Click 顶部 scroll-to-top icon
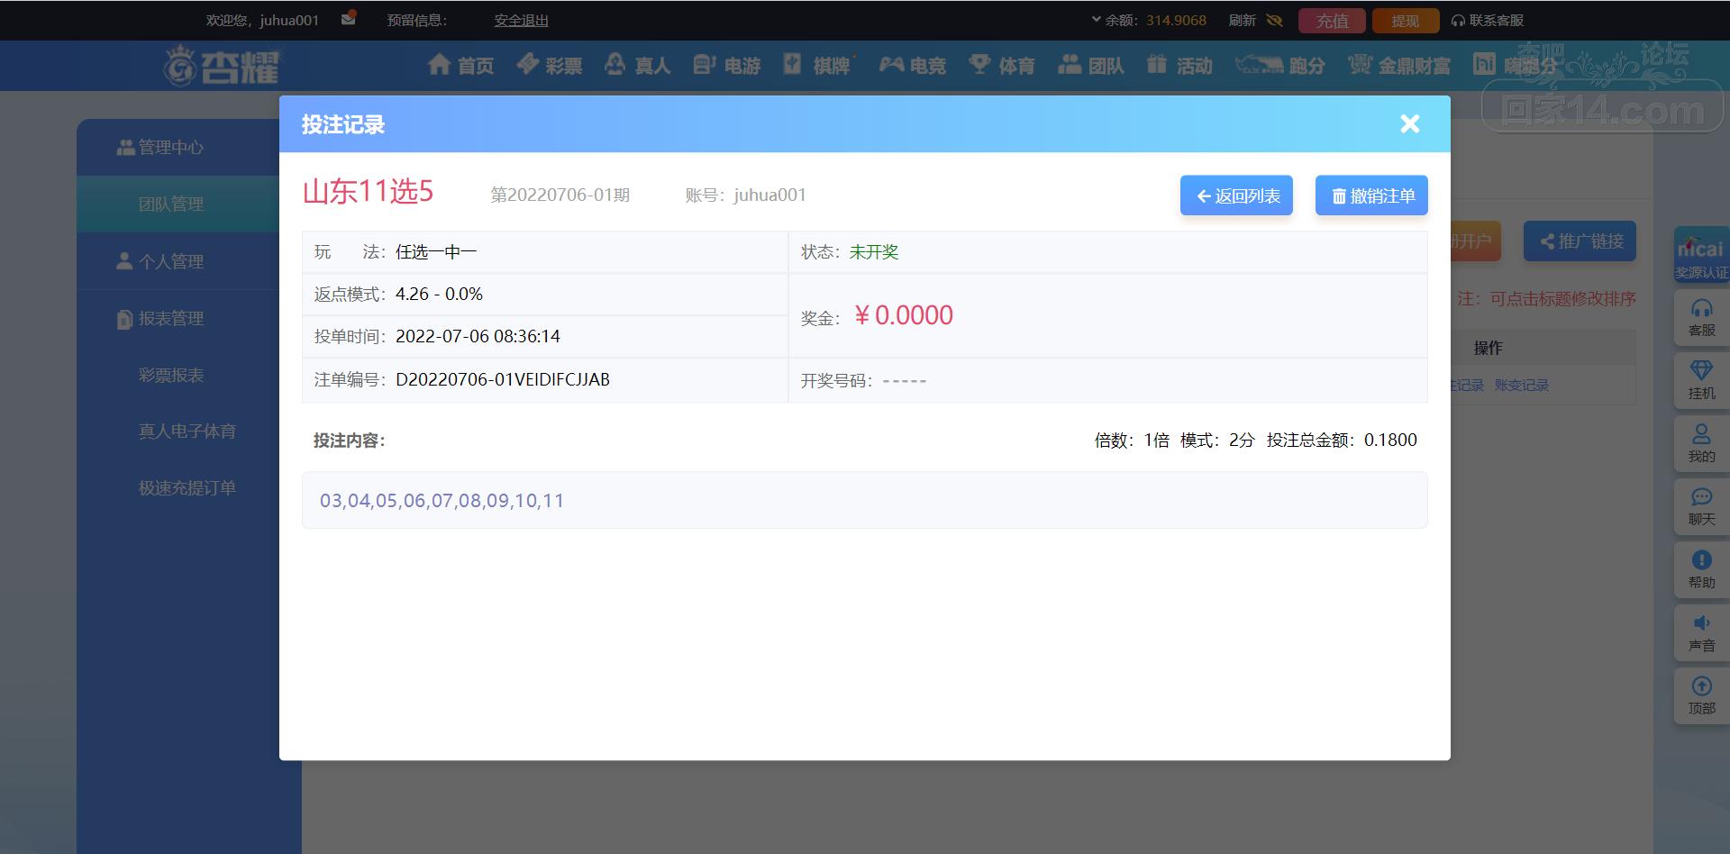 1701,695
